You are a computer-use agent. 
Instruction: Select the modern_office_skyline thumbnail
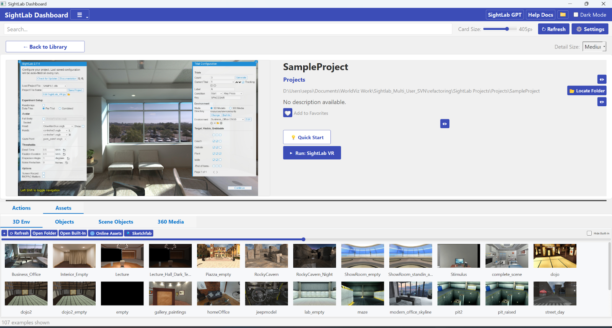point(411,294)
